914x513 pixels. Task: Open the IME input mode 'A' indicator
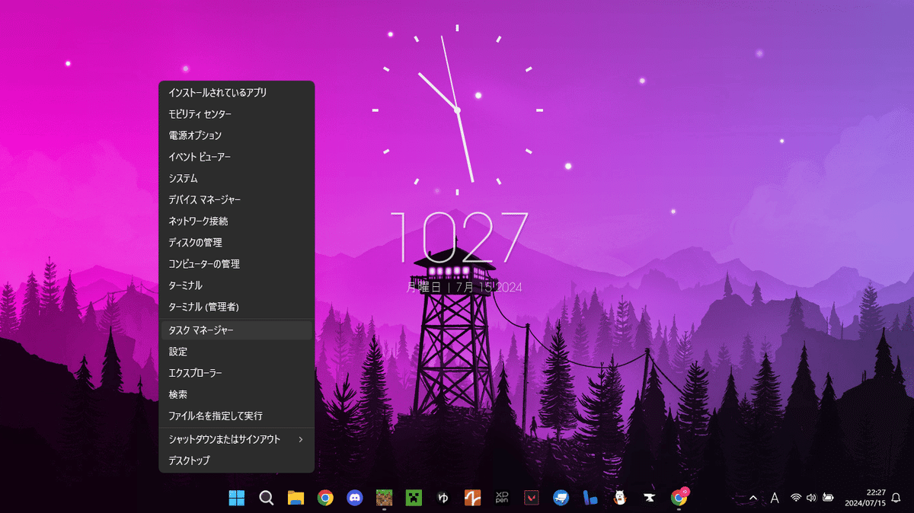coord(775,498)
